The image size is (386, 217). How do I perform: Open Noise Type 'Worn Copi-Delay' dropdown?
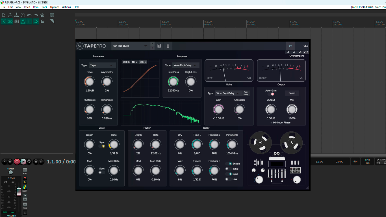228,93
